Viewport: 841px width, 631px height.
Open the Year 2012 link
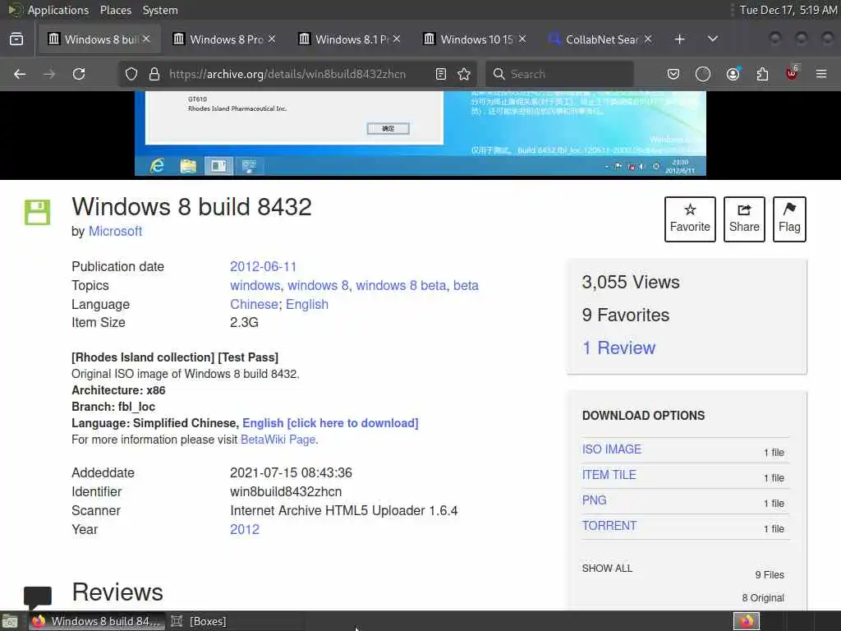(245, 530)
